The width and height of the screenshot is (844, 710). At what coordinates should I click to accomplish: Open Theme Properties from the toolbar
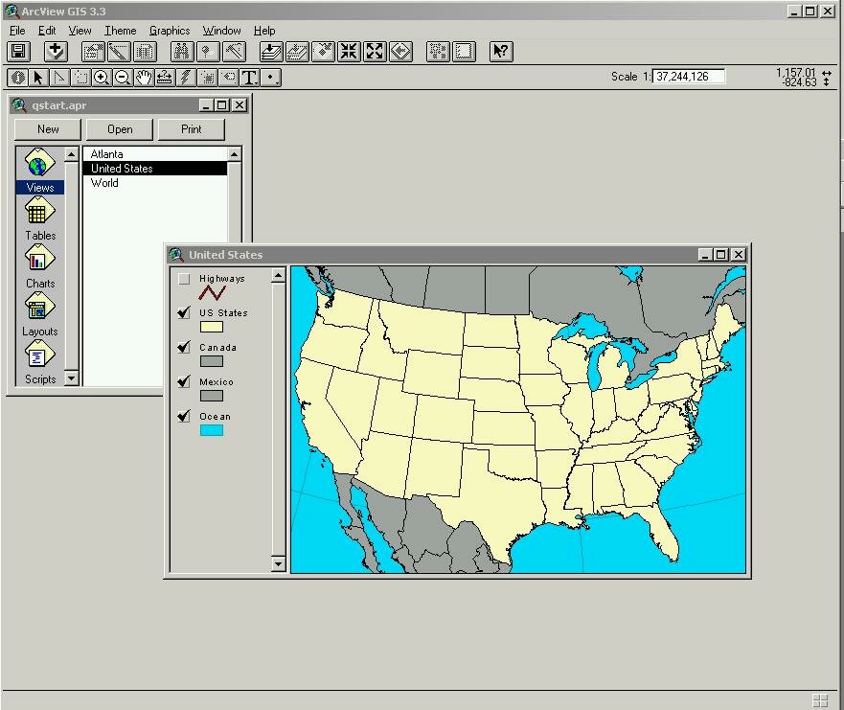[93, 52]
